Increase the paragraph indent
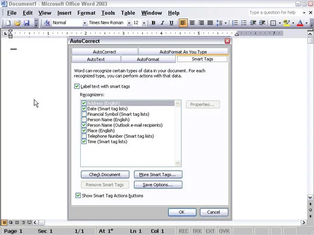314x235 pixels. 262,23
